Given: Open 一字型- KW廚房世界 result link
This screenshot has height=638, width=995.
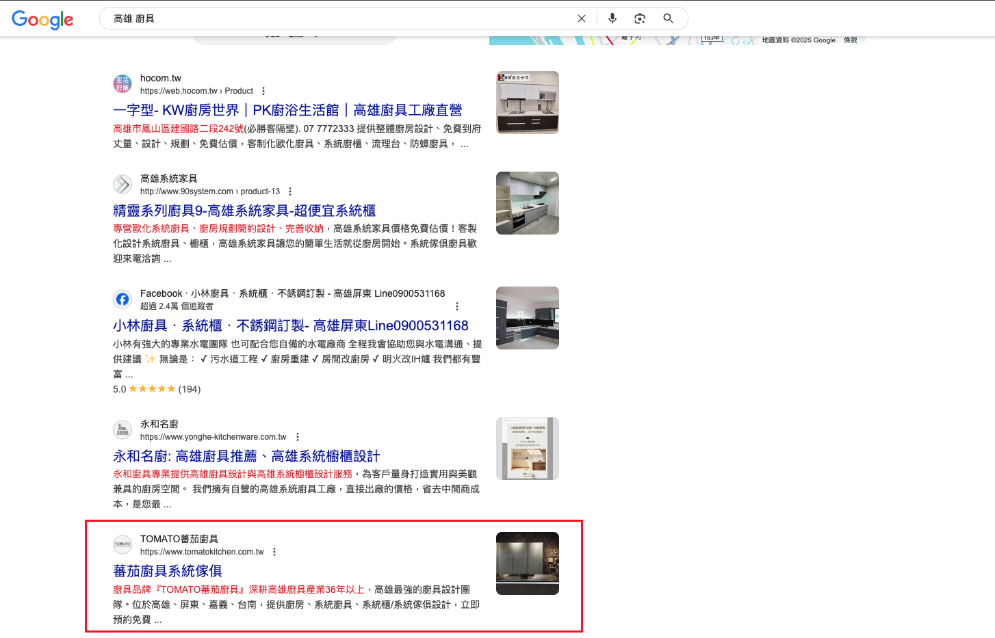Looking at the screenshot, I should pyautogui.click(x=287, y=110).
